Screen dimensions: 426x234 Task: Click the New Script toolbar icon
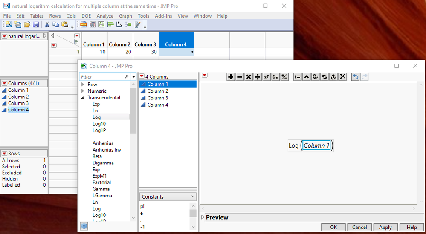pyautogui.click(x=18, y=25)
